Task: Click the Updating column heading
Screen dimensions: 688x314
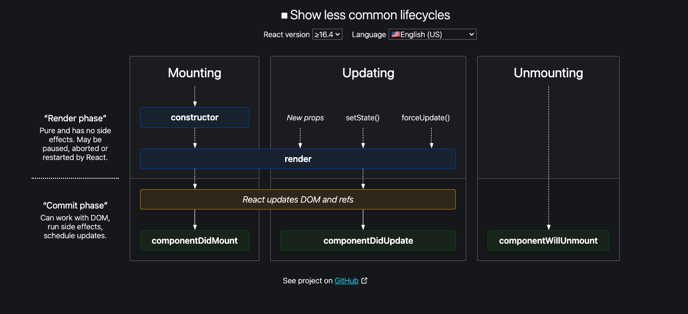Action: 368,73
